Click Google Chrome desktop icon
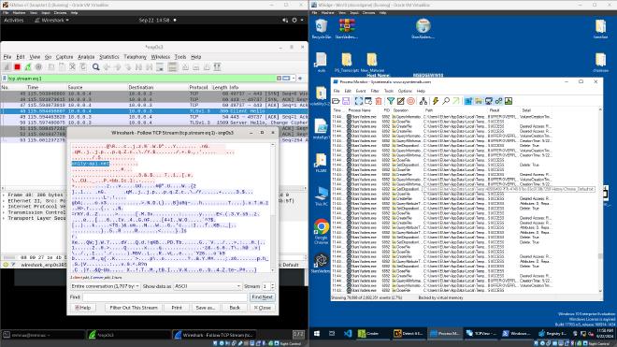 click(321, 231)
